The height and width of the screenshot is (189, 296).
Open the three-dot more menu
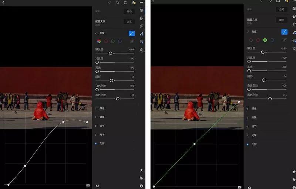[x=141, y=3]
